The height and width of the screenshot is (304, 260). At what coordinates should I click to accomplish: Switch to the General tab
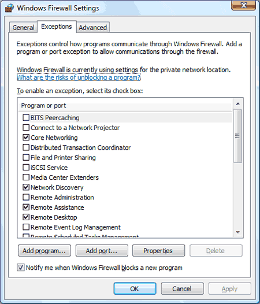tap(23, 28)
